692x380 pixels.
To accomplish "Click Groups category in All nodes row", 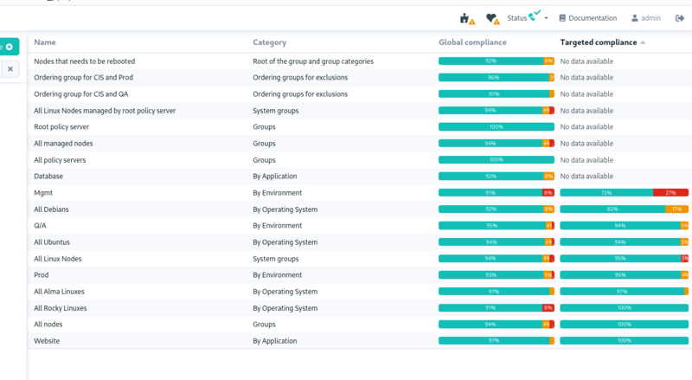I will (264, 325).
